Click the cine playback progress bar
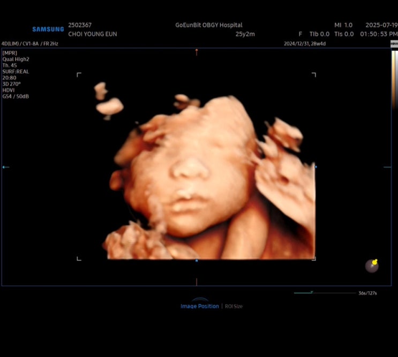The width and height of the screenshot is (398, 357). (x=325, y=293)
